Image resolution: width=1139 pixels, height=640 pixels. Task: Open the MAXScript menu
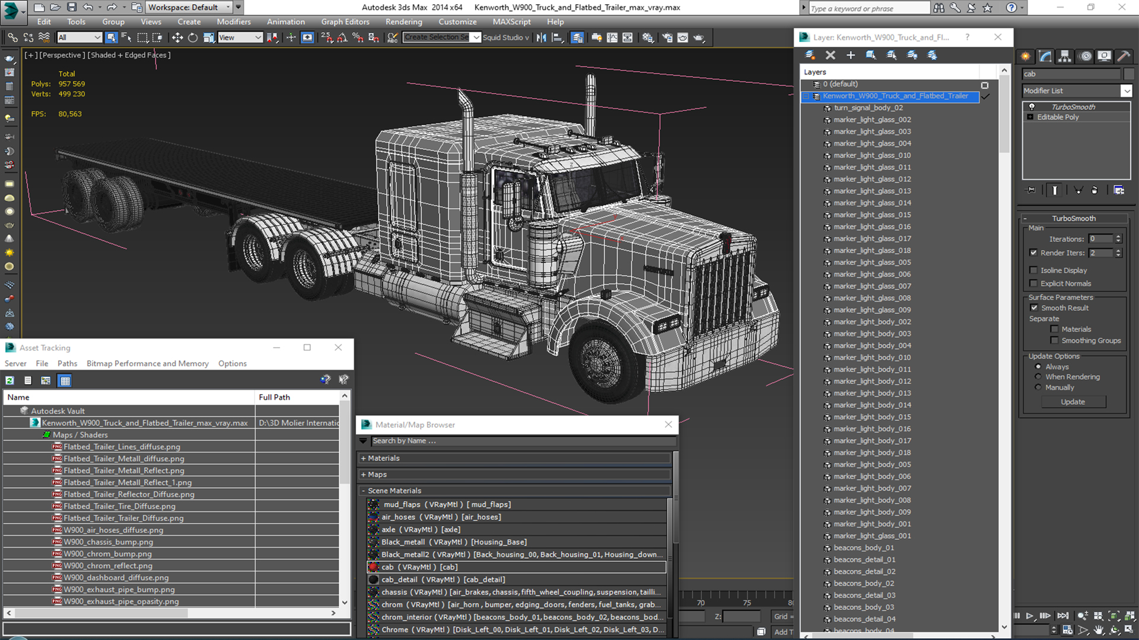pyautogui.click(x=511, y=22)
